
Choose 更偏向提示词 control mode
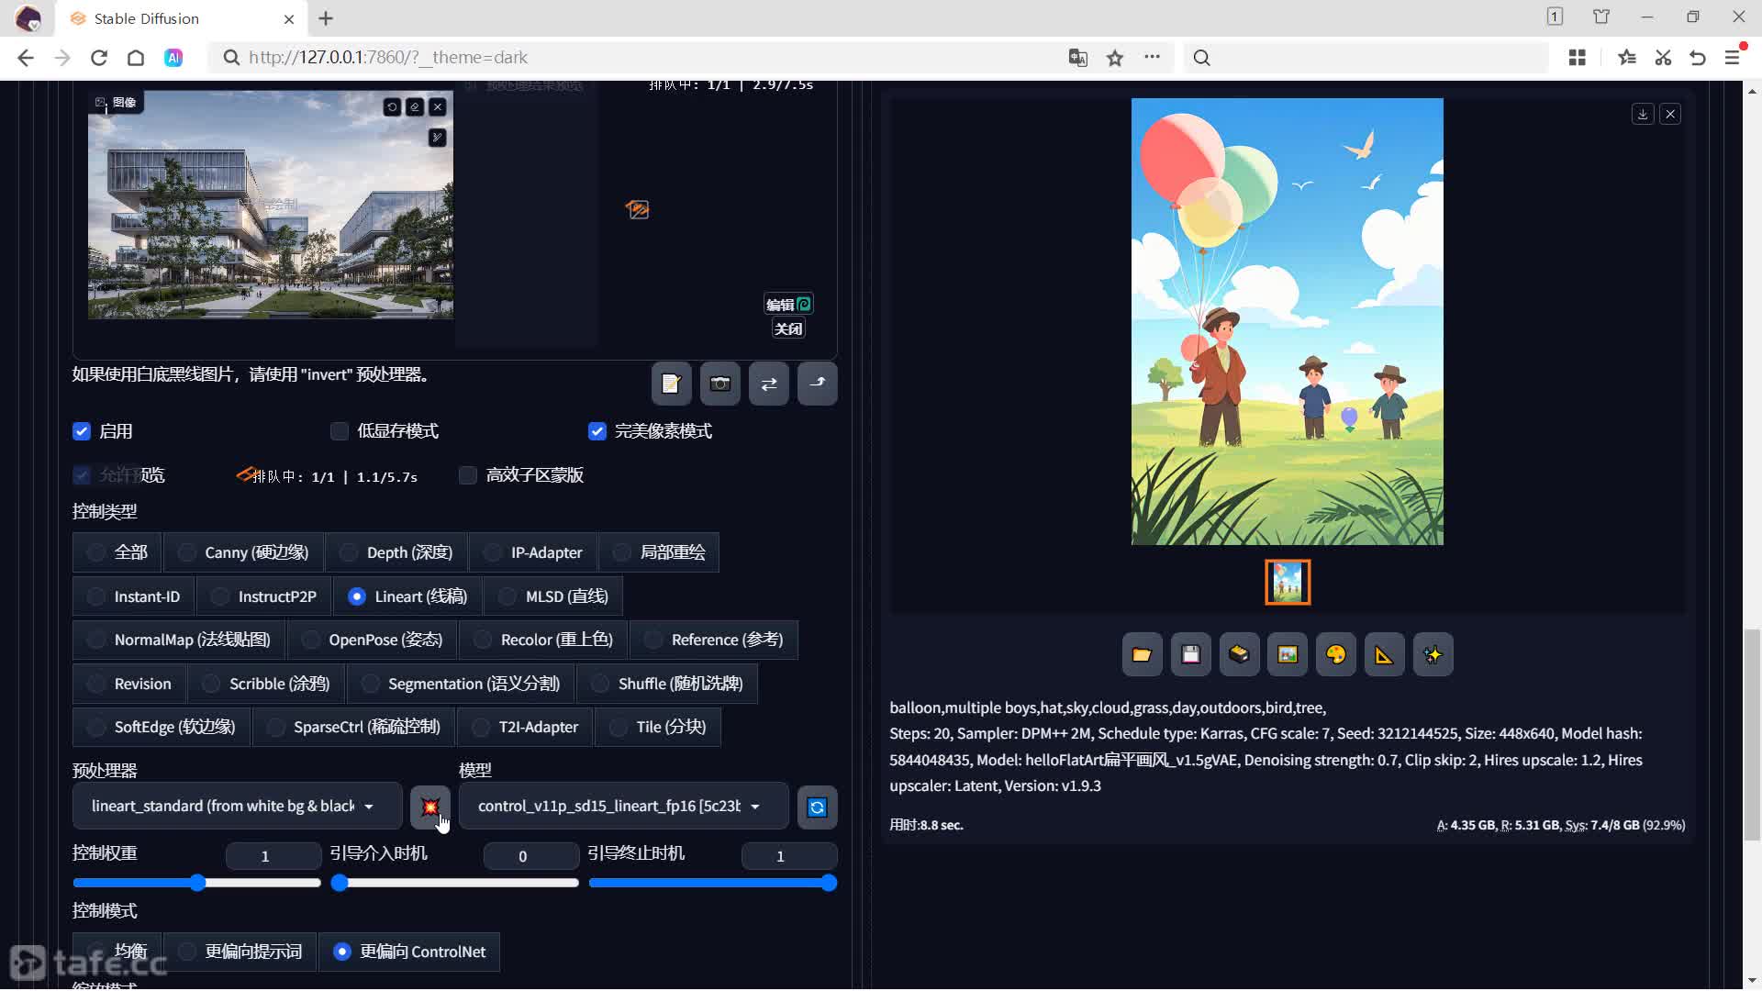tap(240, 952)
